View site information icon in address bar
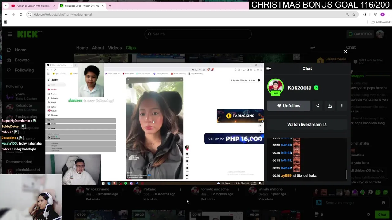Image resolution: width=392 pixels, height=220 pixels. tap(29, 14)
